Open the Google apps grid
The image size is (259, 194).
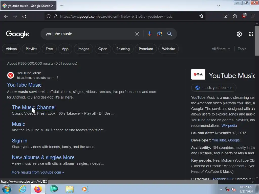[x=251, y=34]
